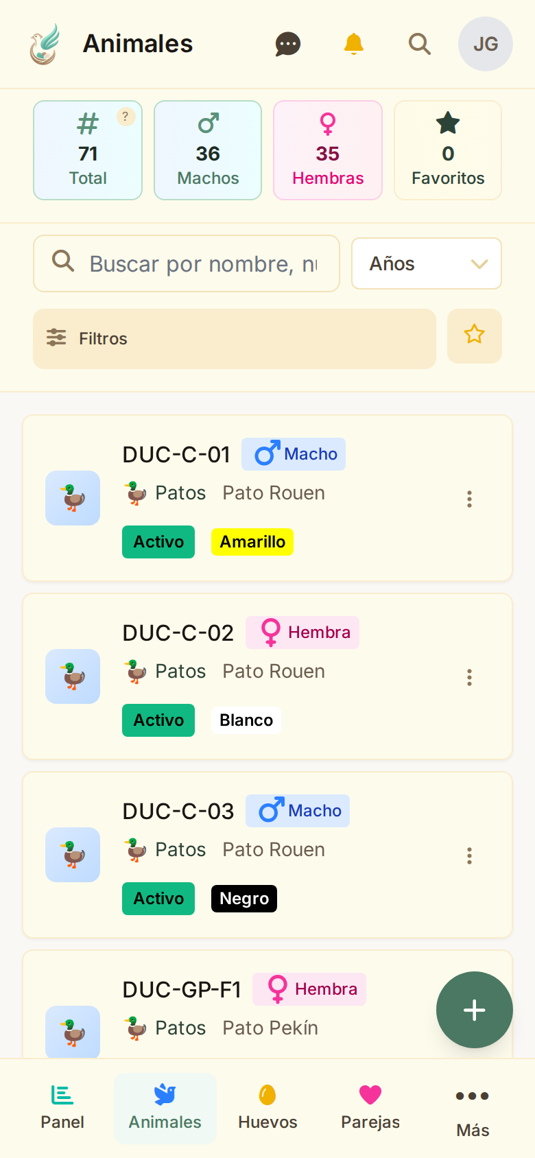Viewport: 535px width, 1158px height.
Task: Open the JG profile avatar
Action: click(485, 44)
